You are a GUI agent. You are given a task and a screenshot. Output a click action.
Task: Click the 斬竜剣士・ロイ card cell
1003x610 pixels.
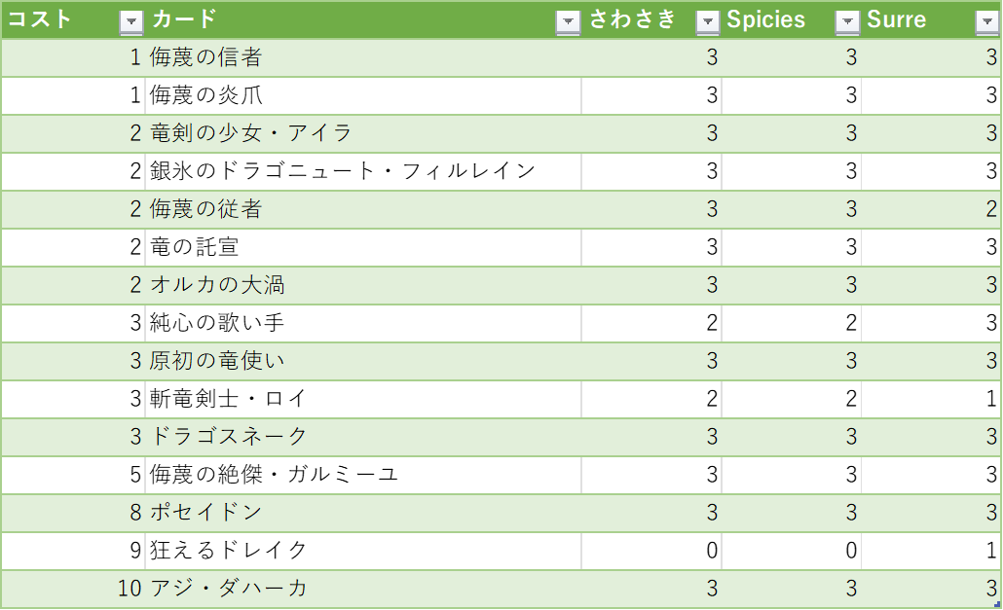(x=363, y=399)
